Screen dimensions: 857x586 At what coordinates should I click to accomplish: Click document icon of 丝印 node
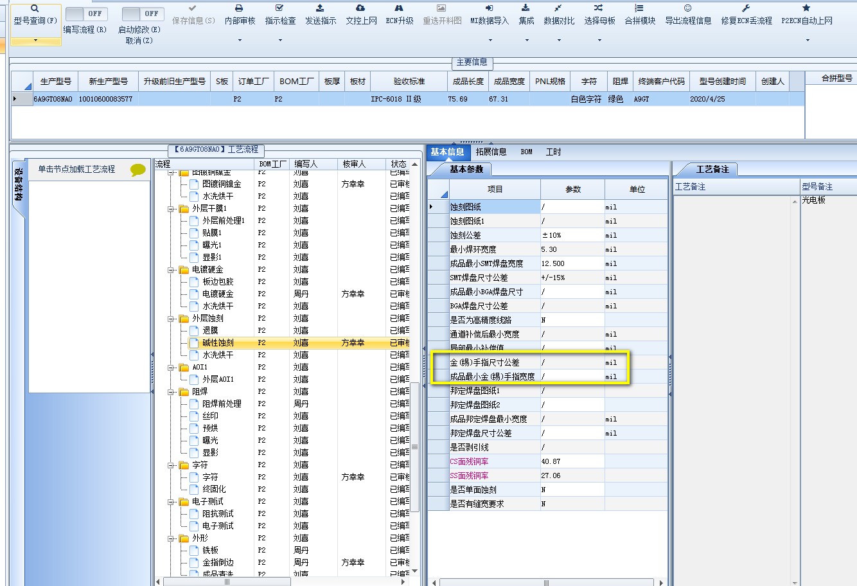tap(194, 416)
